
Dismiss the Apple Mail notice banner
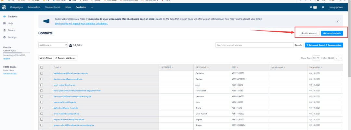click(338, 21)
